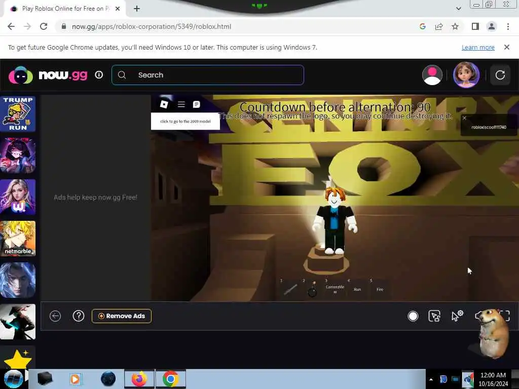
Task: Open the Roblox hamburger menu icon
Action: click(181, 104)
